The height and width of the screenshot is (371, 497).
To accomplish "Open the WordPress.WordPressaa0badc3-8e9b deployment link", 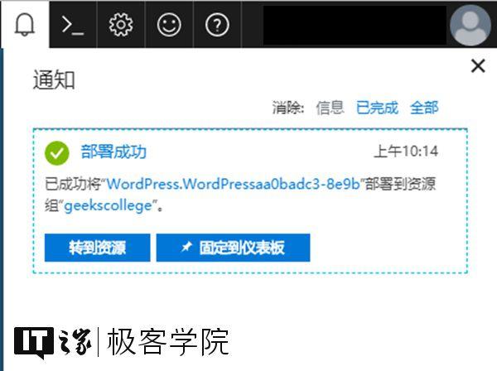I will click(x=234, y=184).
